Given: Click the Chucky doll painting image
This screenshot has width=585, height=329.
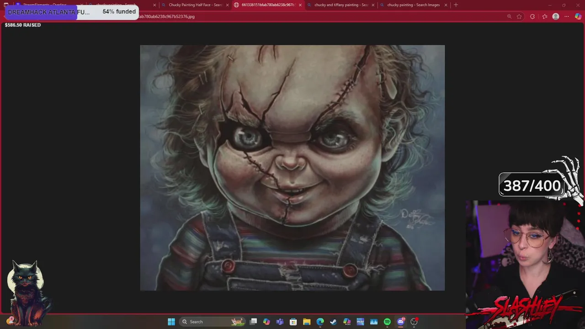Looking at the screenshot, I should pos(292,168).
